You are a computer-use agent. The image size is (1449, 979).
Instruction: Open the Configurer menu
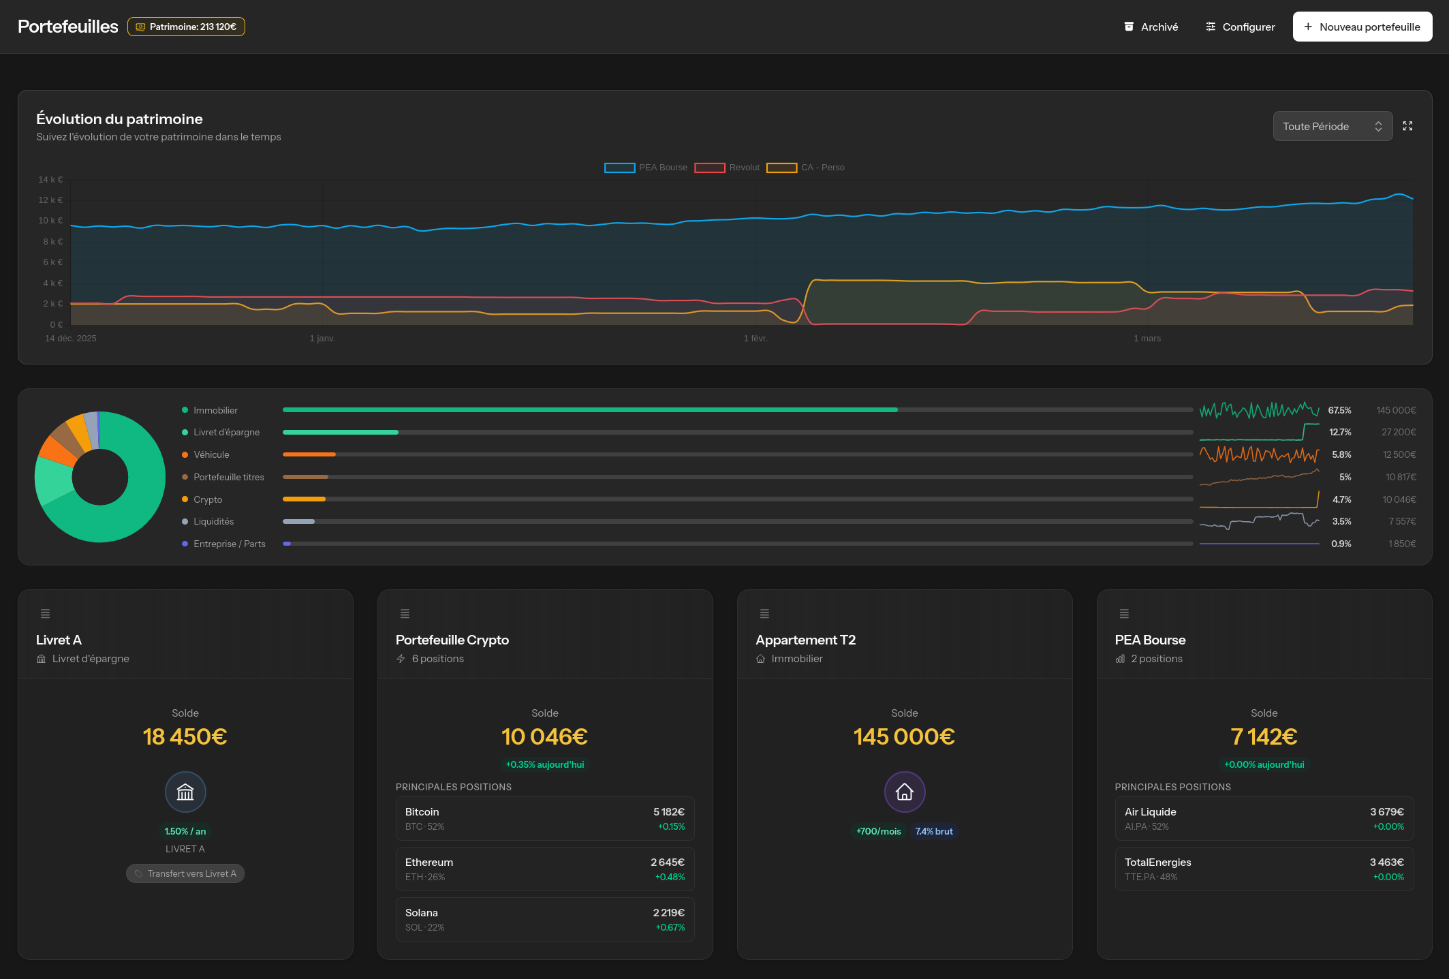coord(1240,27)
